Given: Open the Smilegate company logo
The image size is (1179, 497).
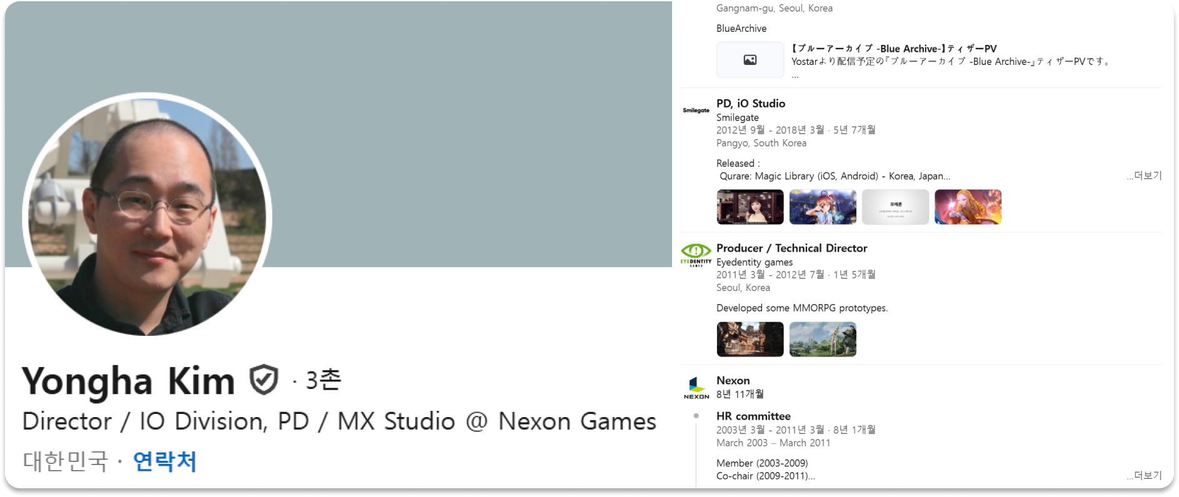Looking at the screenshot, I should [696, 111].
